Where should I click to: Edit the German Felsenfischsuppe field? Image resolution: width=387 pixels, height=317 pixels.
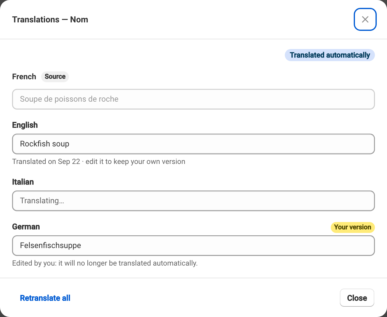pos(193,246)
